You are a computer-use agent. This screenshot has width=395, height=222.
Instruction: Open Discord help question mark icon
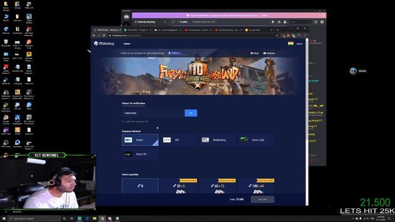point(322,22)
